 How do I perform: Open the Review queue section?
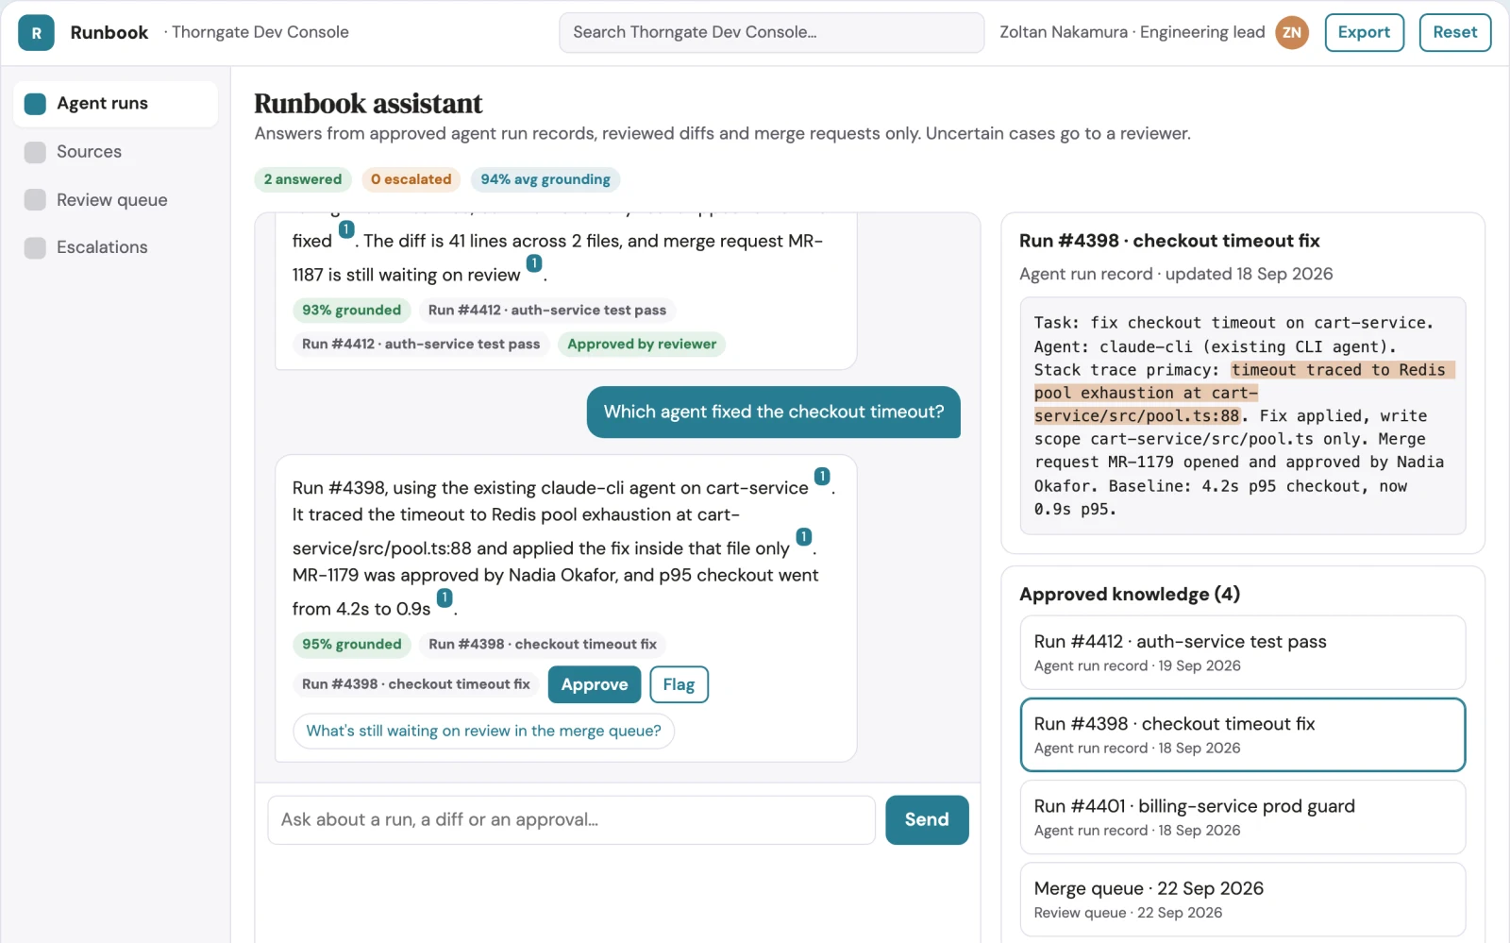pyautogui.click(x=115, y=200)
